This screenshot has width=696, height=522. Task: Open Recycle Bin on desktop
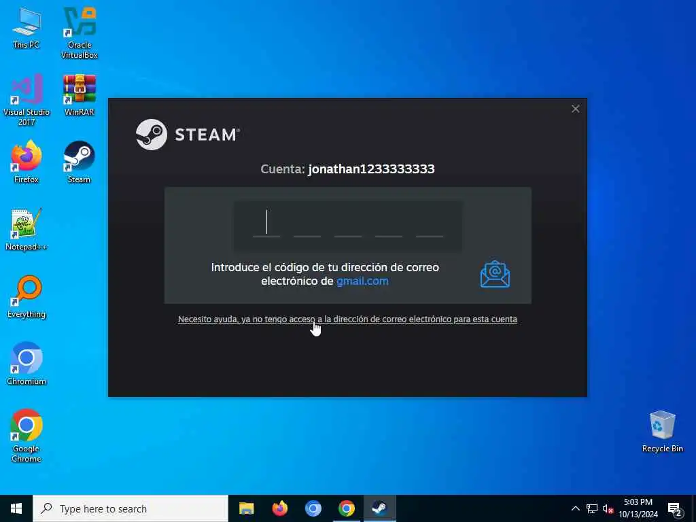[x=662, y=432]
